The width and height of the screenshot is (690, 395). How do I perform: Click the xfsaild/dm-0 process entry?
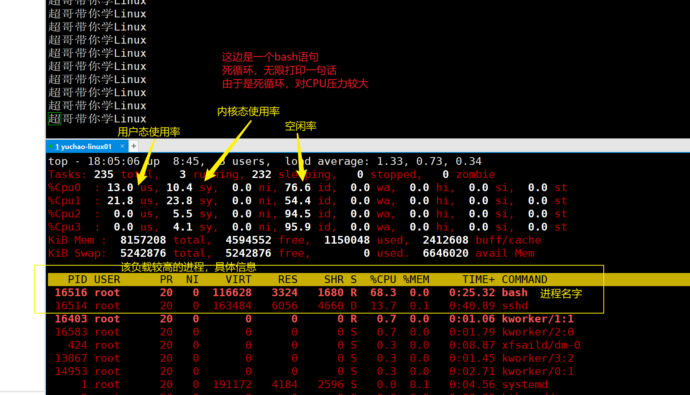click(x=541, y=345)
